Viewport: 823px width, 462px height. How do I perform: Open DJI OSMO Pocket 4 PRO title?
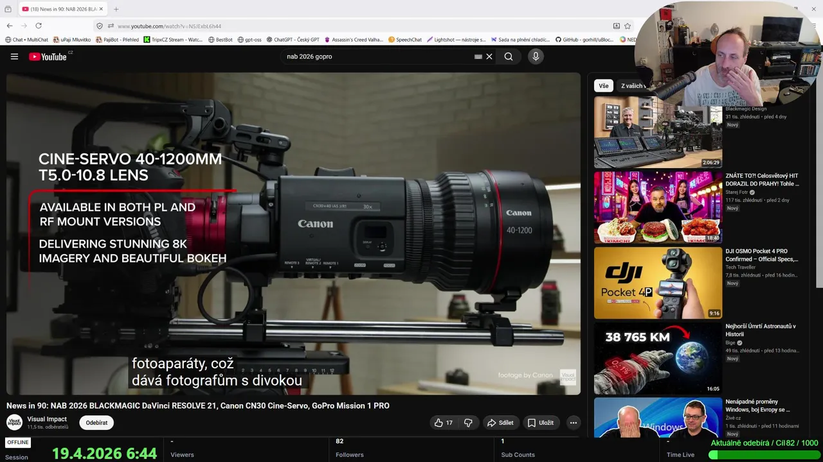[x=762, y=255]
